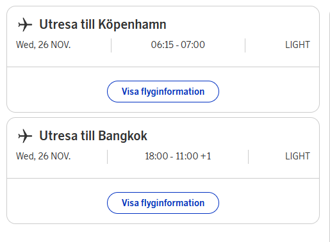Click the 07:00 arrival time for Köpenhamn
Image resolution: width=330 pixels, height=242 pixels.
click(x=193, y=45)
